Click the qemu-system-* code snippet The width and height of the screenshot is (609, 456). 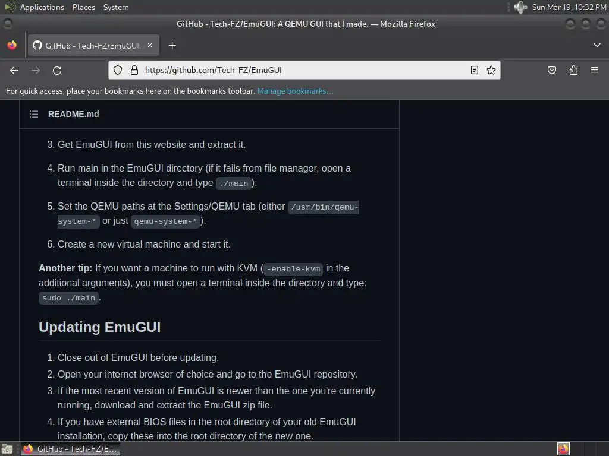(x=165, y=221)
